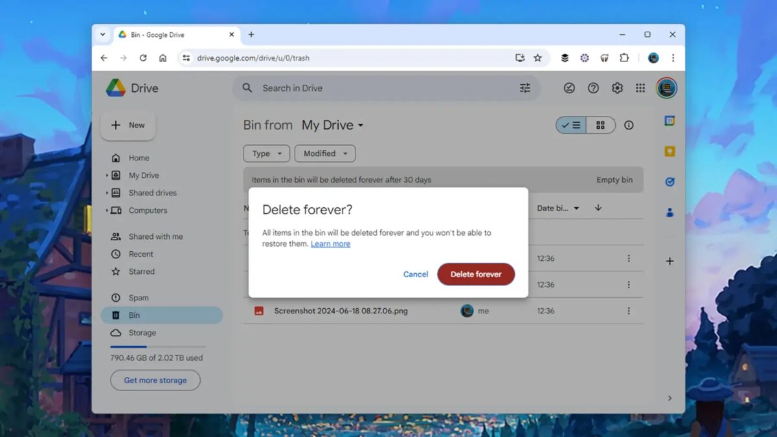
Task: Click the storage usage bar
Action: [157, 347]
